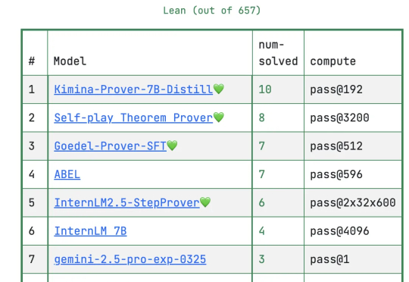Click the green heart next to Goedel-Prover-SFT
This screenshot has width=409, height=282.
click(x=172, y=146)
